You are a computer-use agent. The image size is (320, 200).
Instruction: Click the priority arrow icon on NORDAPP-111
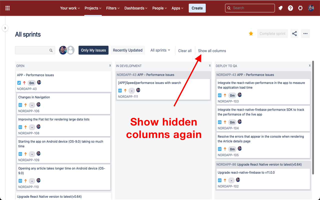tap(125, 90)
